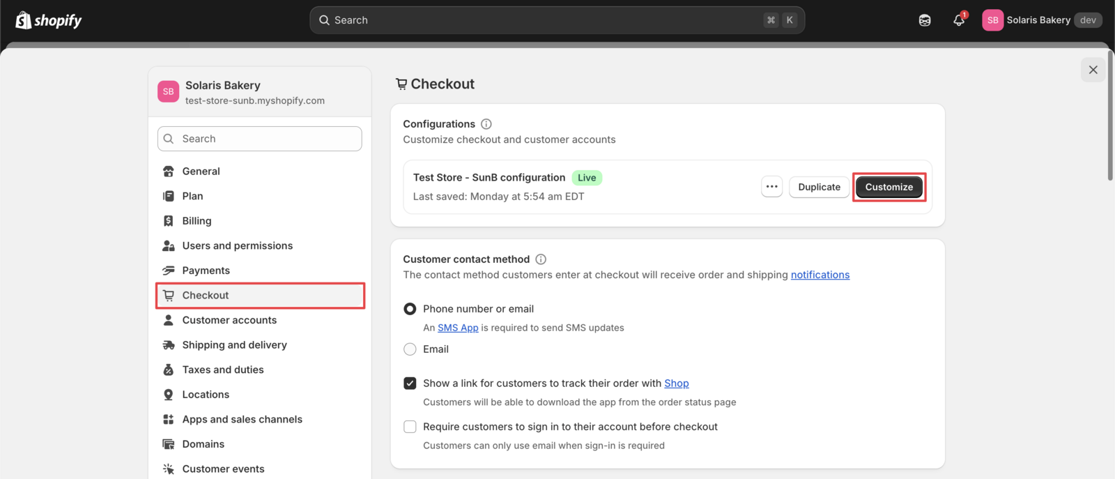The image size is (1115, 479).
Task: Click the Customer events sparkle icon
Action: (168, 469)
